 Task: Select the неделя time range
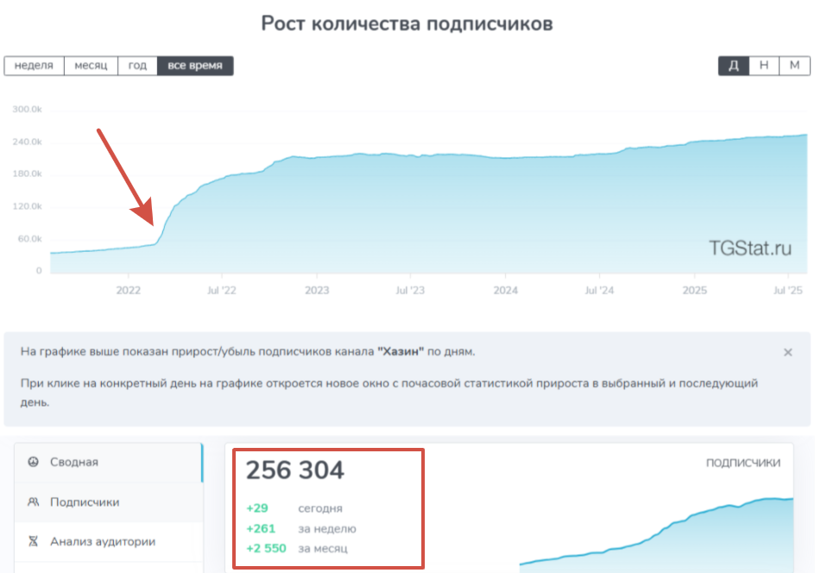(34, 66)
